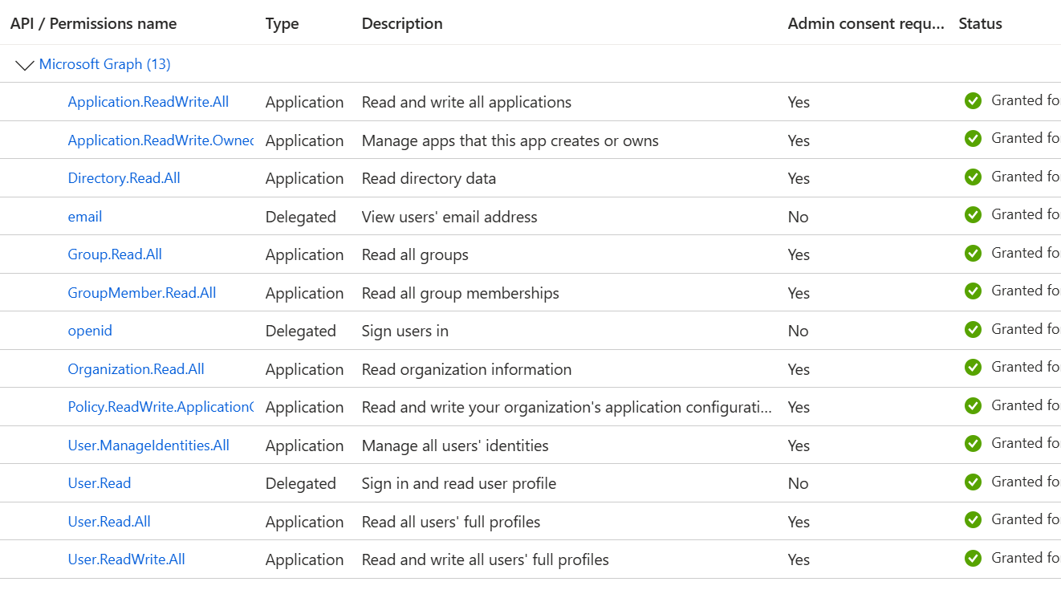Click the granted icon next to openid

[x=973, y=329]
